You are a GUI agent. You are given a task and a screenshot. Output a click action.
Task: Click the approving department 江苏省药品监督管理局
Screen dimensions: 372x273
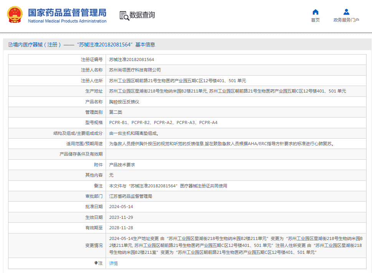[131, 196]
